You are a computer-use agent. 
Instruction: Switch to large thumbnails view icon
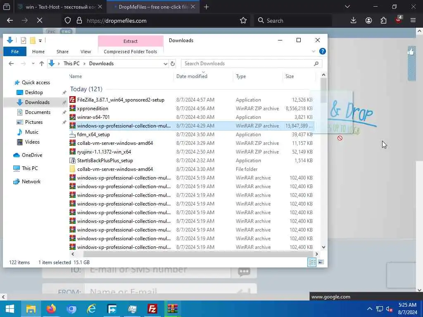(x=321, y=262)
